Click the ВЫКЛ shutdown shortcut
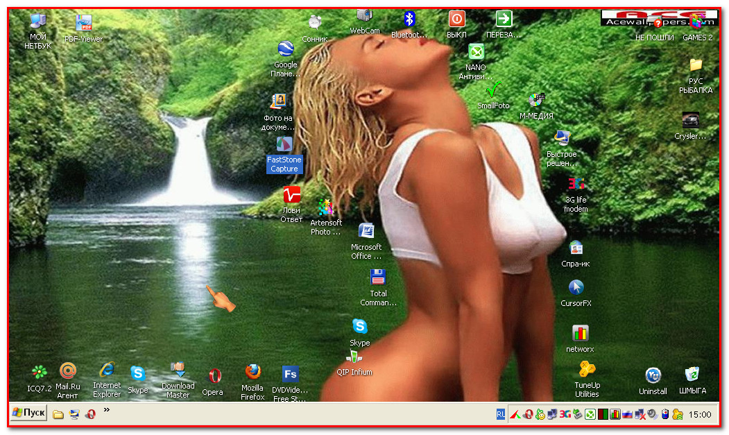Screen dimensions: 729x435 click(456, 19)
